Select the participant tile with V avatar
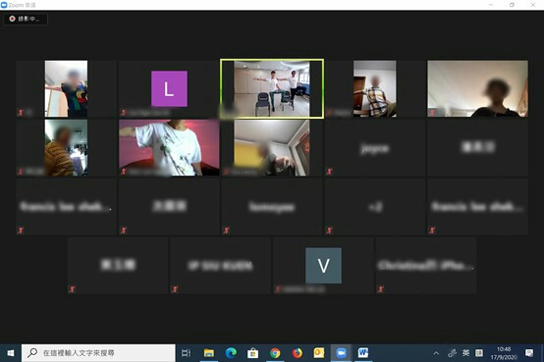The width and height of the screenshot is (544, 362). coord(323,266)
